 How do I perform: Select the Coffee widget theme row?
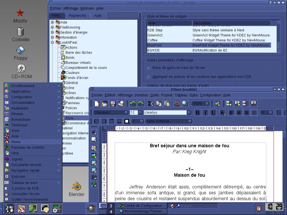click(x=209, y=40)
